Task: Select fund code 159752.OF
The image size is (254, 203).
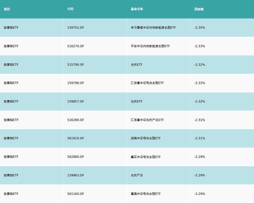Action: click(x=76, y=28)
